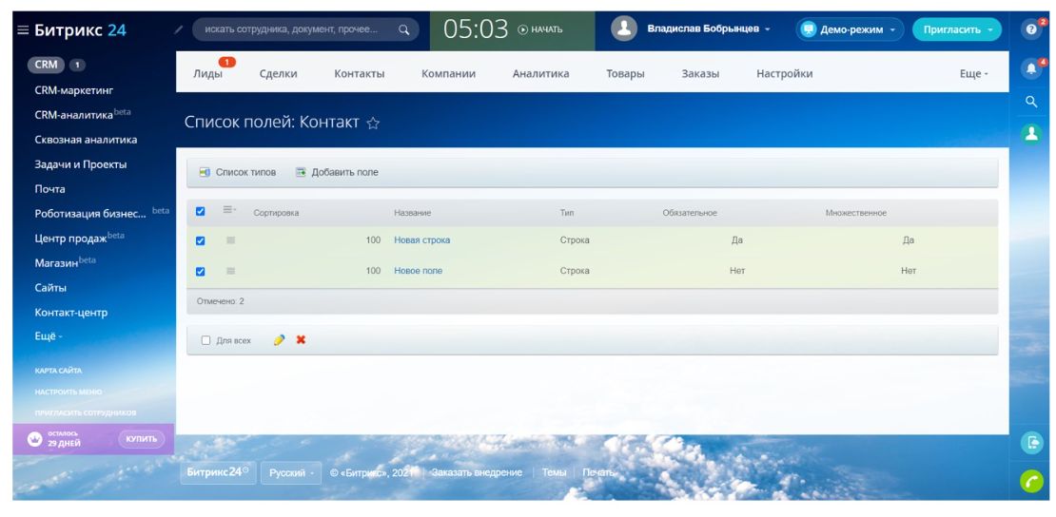Click the Добавить поле button
The height and width of the screenshot is (517, 1056).
[337, 173]
